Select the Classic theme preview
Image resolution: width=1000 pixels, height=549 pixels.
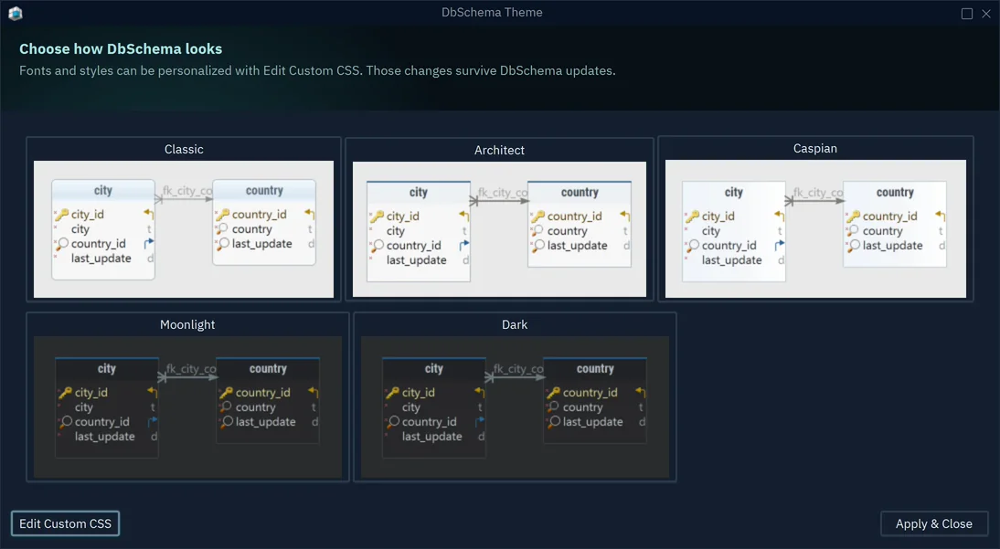(x=184, y=229)
